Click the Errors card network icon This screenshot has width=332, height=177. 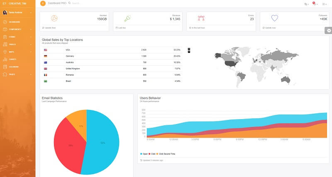201,18
